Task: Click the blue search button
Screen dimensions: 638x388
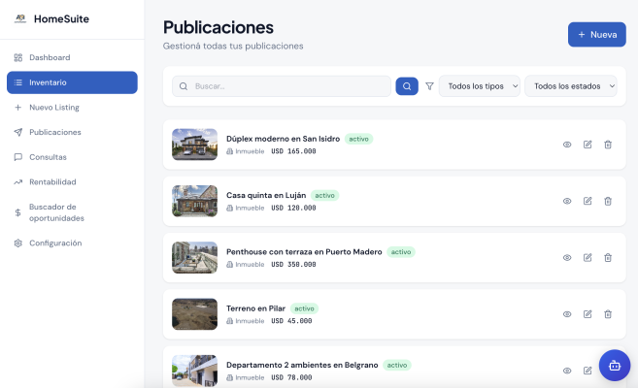Action: [x=407, y=86]
